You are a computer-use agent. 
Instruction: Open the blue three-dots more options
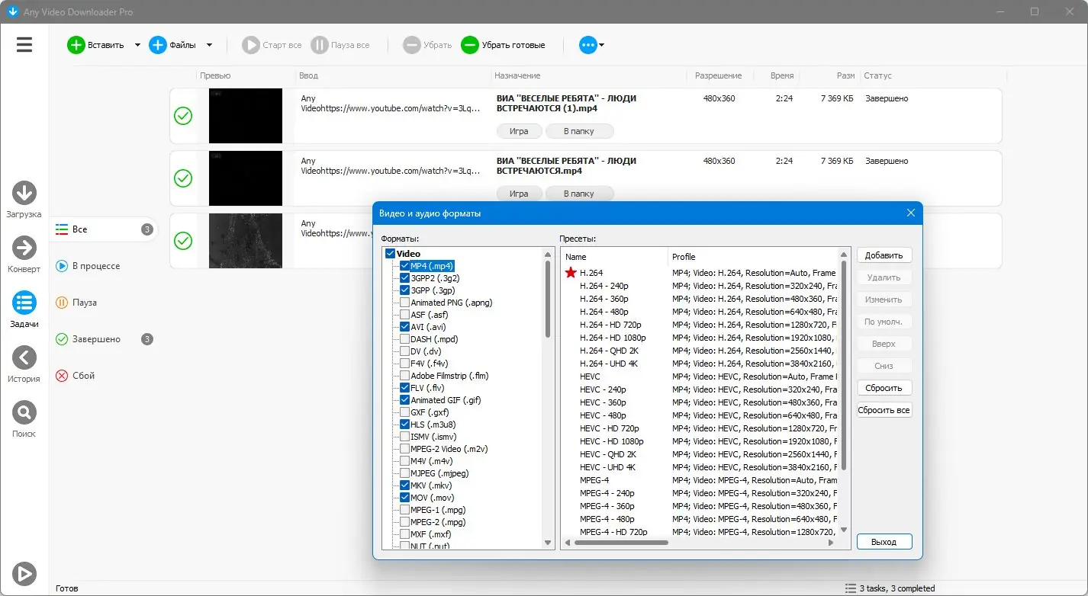(587, 45)
